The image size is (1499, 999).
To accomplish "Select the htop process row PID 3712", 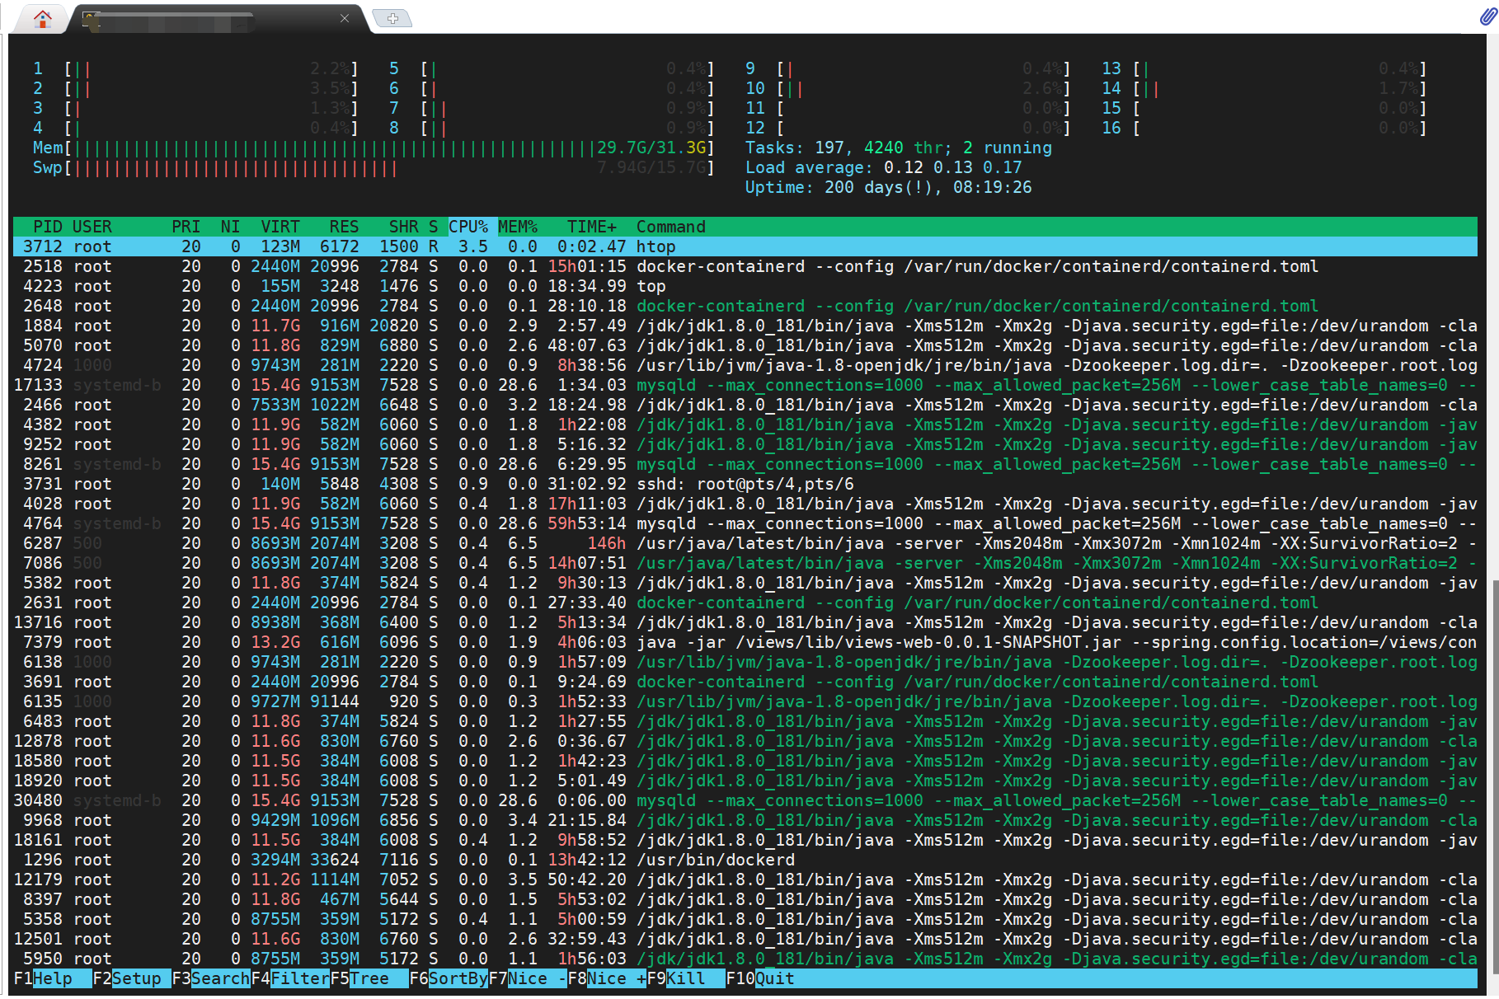I will click(x=745, y=246).
